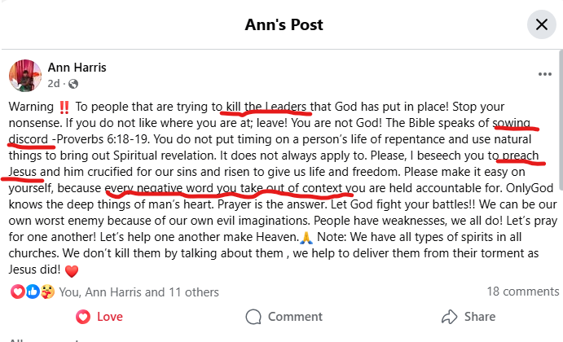This screenshot has width=563, height=342.
Task: Close the Ann's Post dialog
Action: click(x=541, y=25)
